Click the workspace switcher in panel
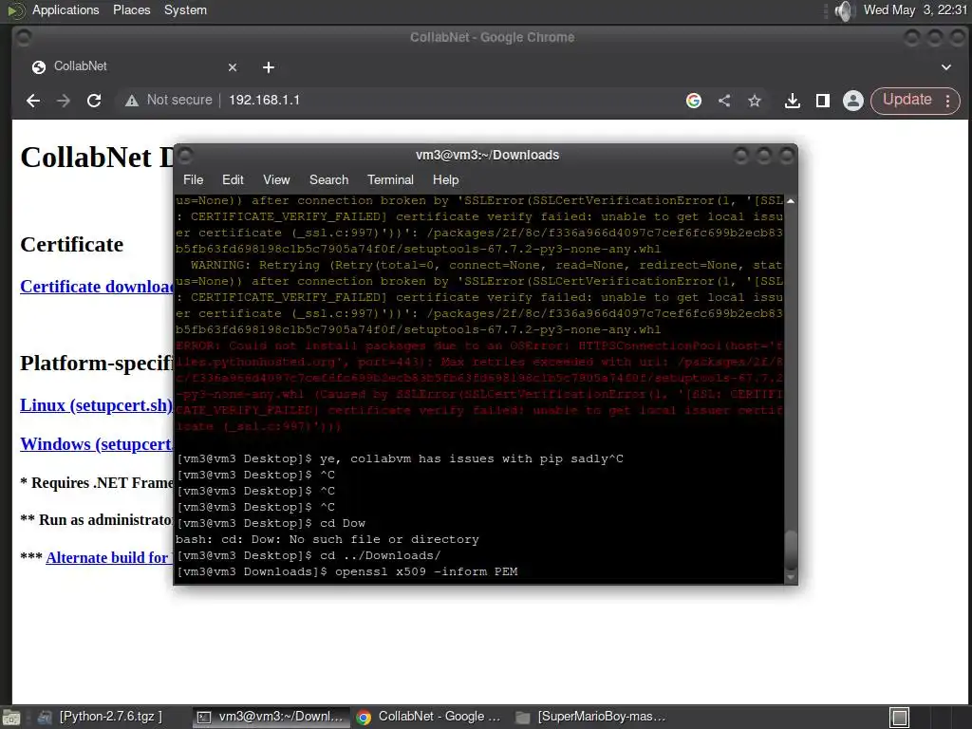972x729 pixels. [900, 718]
